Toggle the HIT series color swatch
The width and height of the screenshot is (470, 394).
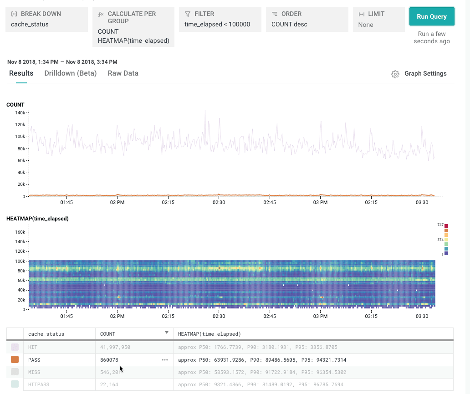tap(15, 348)
